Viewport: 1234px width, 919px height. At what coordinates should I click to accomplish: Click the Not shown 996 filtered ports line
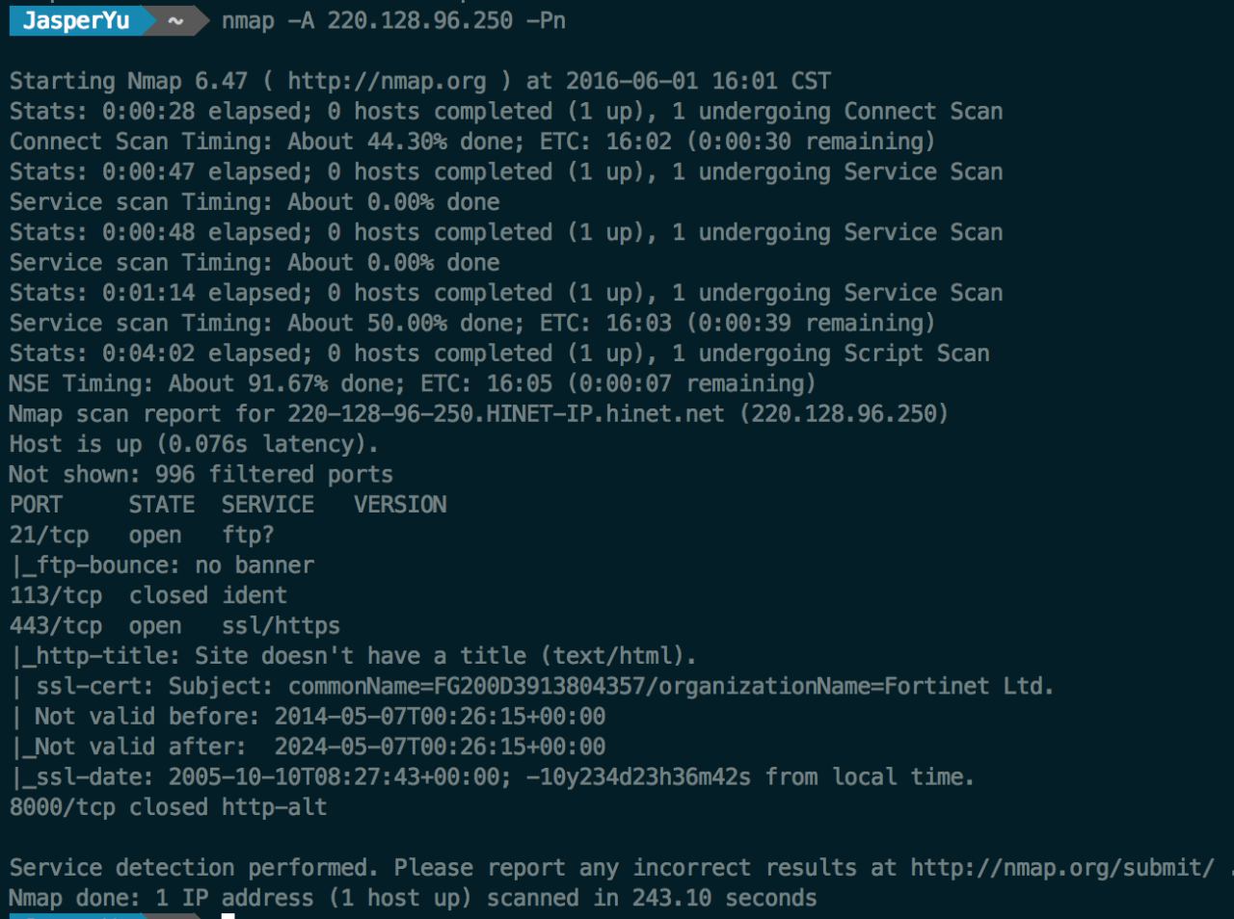[x=201, y=474]
